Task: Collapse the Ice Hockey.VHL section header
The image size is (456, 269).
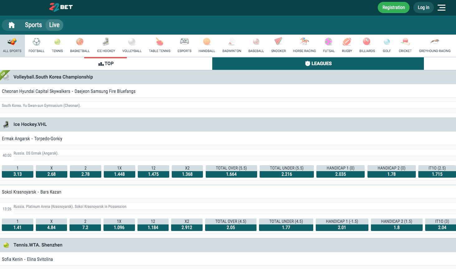Action: click(30, 124)
